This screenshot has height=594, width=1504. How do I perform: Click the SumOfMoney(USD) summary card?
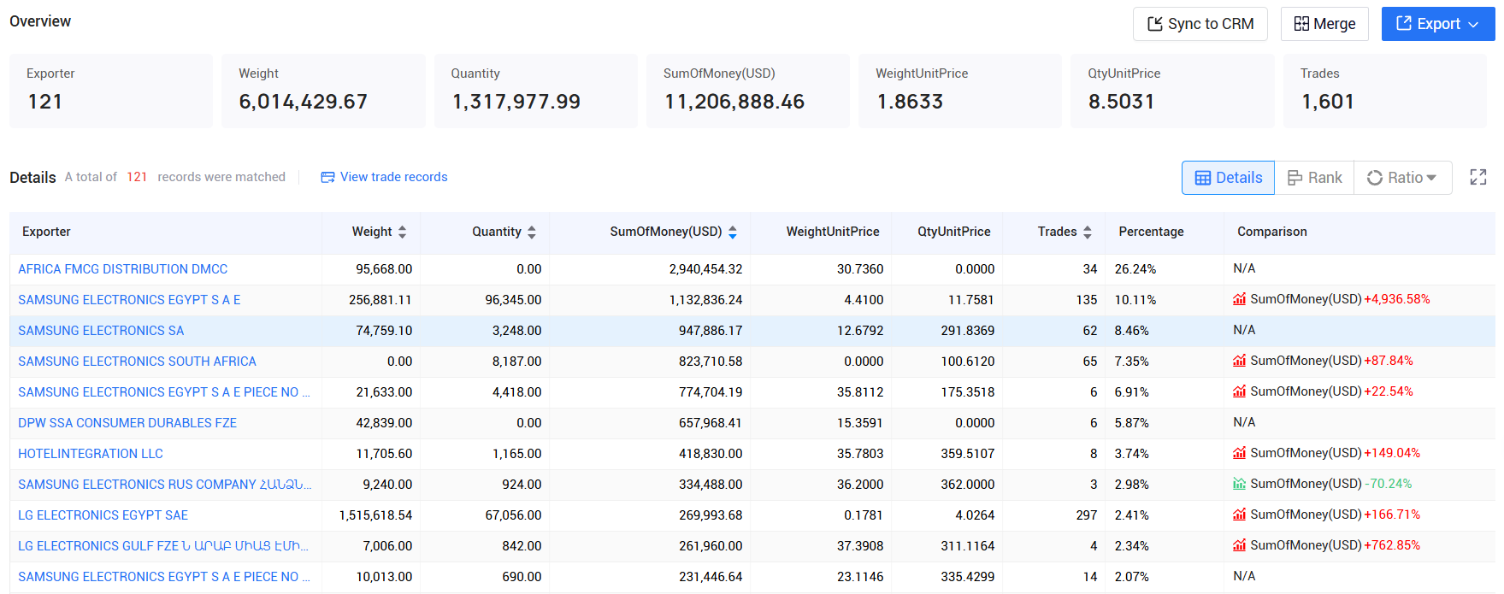pyautogui.click(x=748, y=91)
